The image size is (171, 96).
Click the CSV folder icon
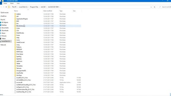[x=15, y=31]
